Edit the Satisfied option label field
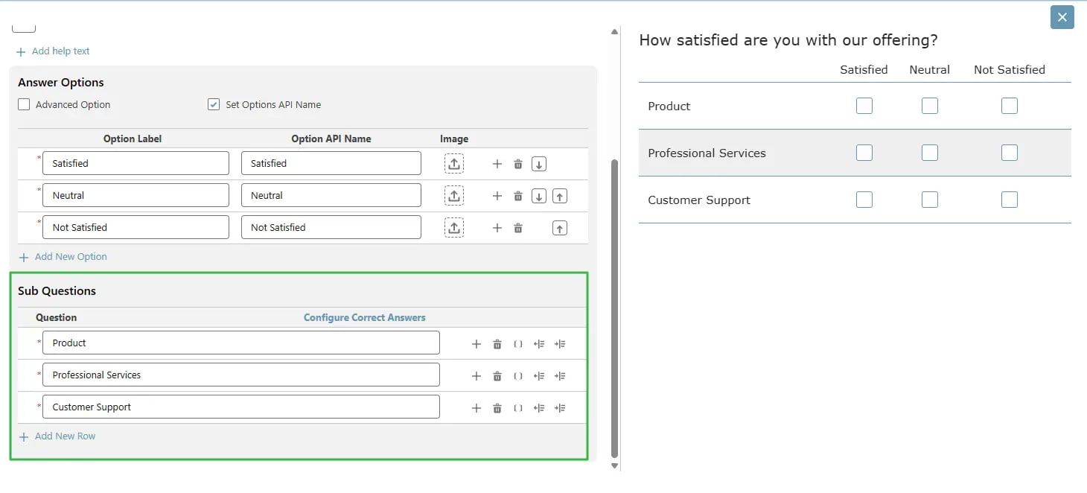The width and height of the screenshot is (1087, 493). [136, 164]
